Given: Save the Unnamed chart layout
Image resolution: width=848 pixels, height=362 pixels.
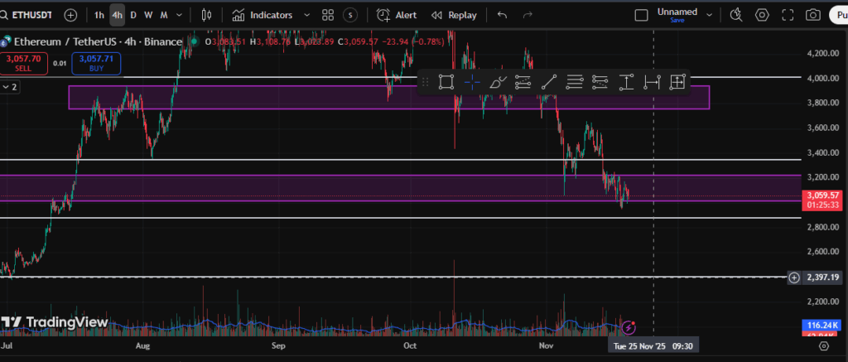Looking at the screenshot, I should 677,20.
